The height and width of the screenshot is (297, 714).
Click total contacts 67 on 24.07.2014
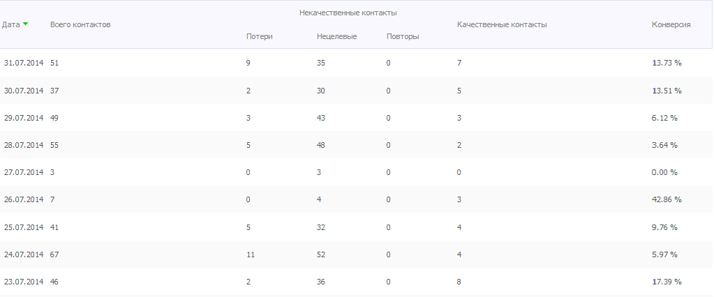(x=54, y=254)
